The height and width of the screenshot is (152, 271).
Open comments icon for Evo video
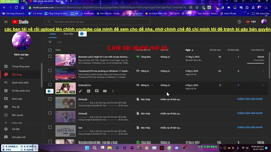click(97, 91)
